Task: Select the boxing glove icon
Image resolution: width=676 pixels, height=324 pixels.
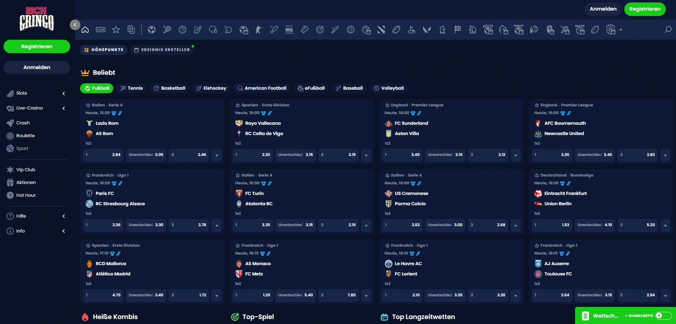Action: pyautogui.click(x=305, y=30)
